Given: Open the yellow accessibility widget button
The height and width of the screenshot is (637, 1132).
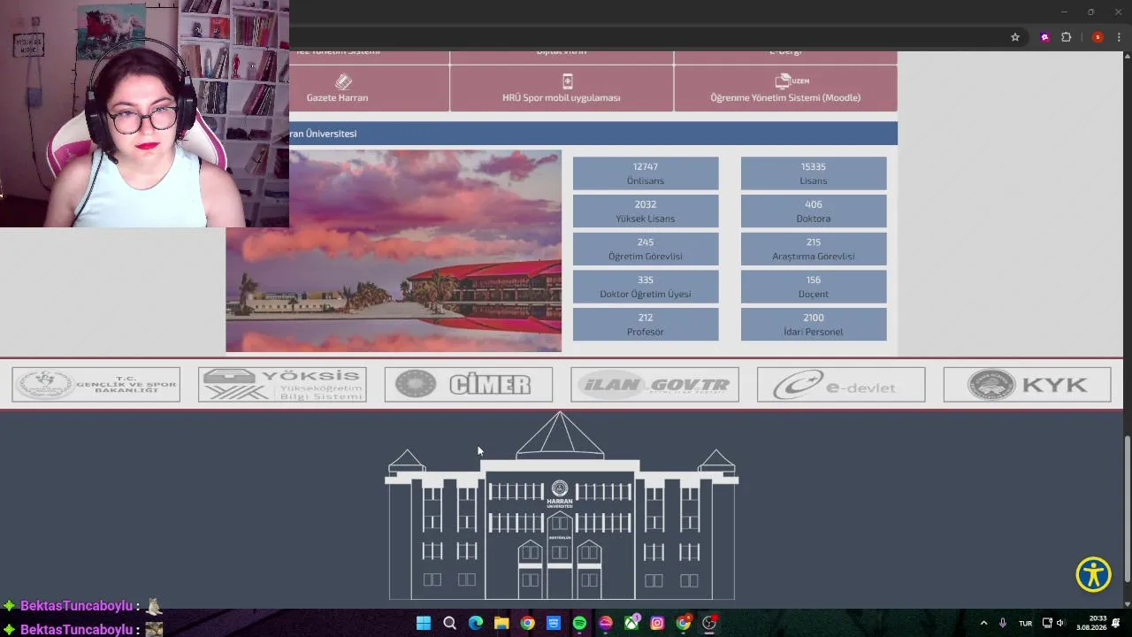Looking at the screenshot, I should tap(1094, 575).
